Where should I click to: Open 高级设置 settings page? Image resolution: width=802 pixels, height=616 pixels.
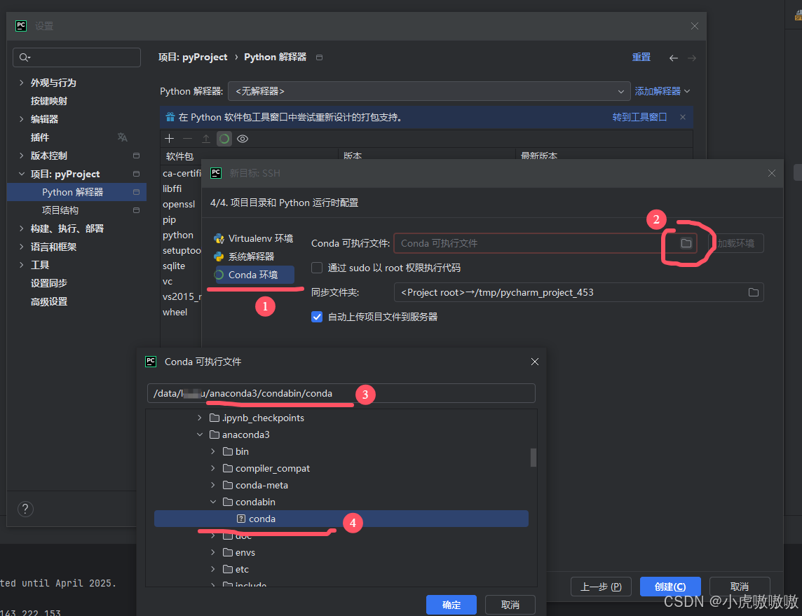click(x=49, y=301)
